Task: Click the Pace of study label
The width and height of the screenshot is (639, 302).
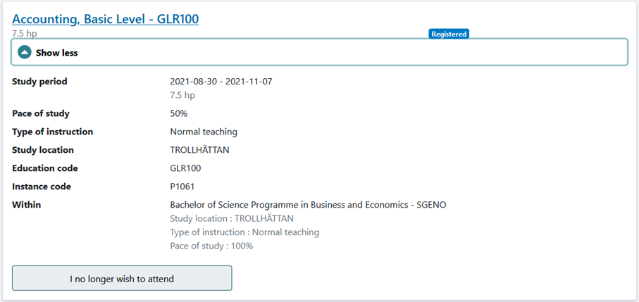Action: click(x=41, y=113)
